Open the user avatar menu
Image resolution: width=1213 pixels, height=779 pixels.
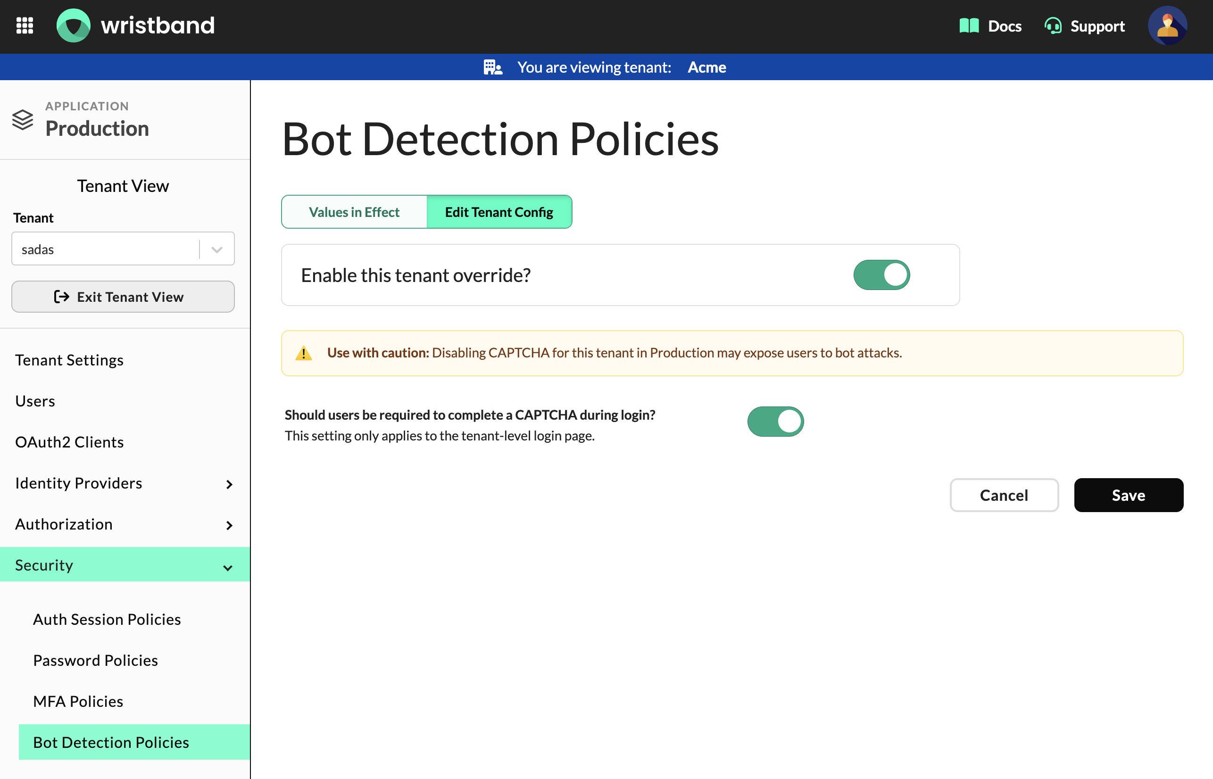(x=1167, y=26)
